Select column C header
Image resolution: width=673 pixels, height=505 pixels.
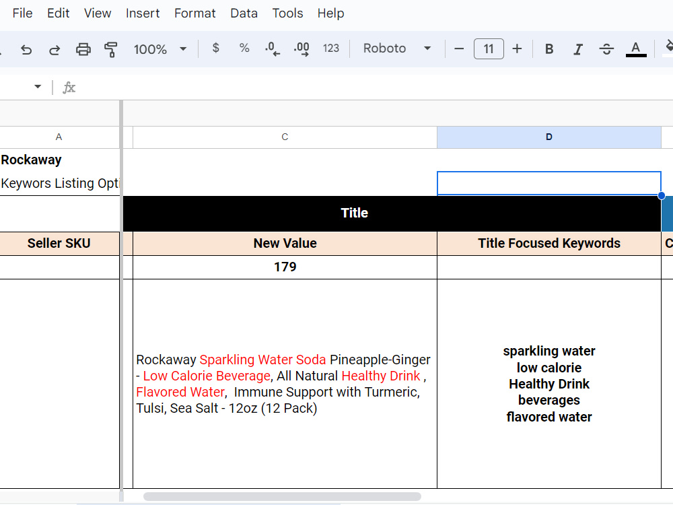click(285, 137)
